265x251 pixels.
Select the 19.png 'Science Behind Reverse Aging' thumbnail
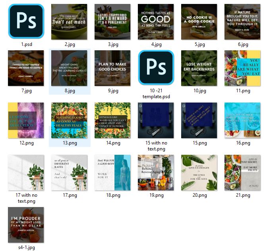click(156, 173)
